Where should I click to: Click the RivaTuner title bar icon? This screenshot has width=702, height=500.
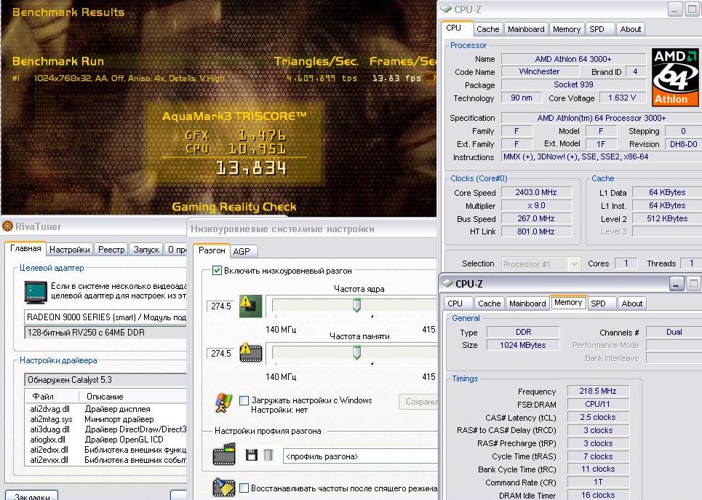7,226
